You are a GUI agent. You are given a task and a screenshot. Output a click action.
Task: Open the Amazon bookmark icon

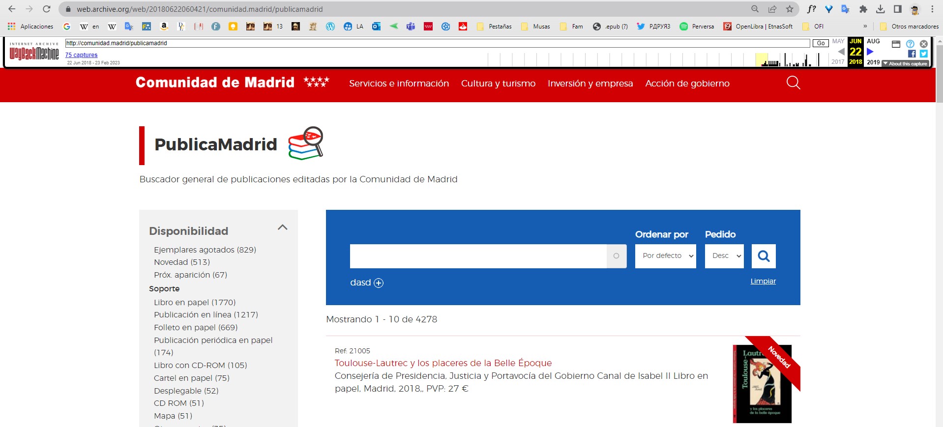click(x=164, y=27)
